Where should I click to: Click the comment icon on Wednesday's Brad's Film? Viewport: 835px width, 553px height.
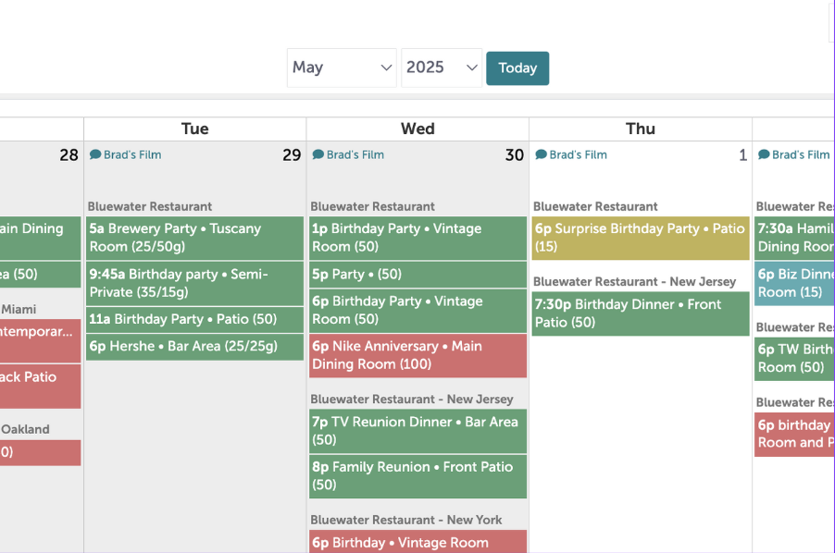[x=318, y=154]
